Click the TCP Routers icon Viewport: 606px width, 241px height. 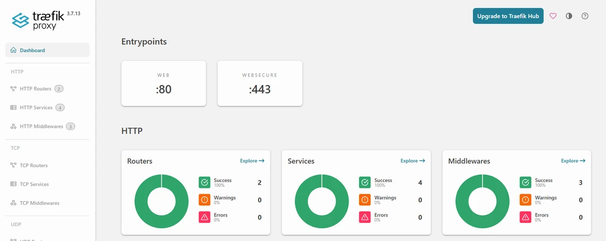[13, 166]
